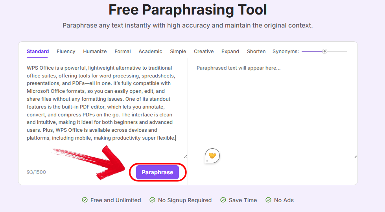
Task: Click the No Ads checkmark icon
Action: (268, 200)
